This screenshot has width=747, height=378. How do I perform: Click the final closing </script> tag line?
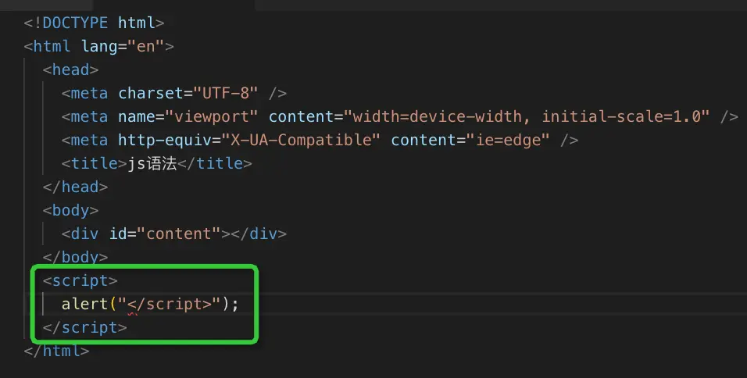point(85,327)
